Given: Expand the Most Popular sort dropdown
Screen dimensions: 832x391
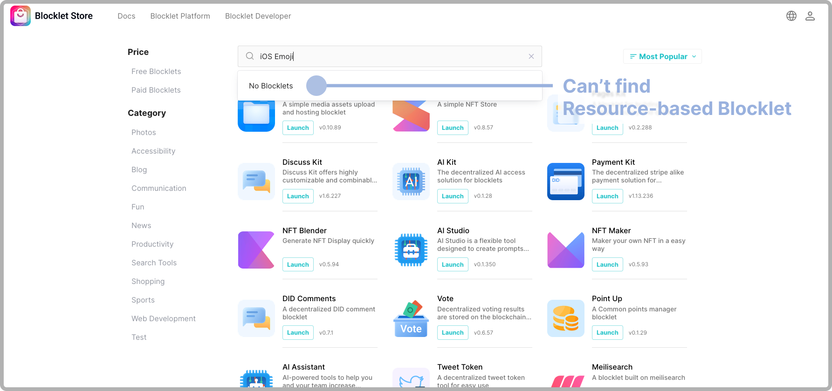Looking at the screenshot, I should (662, 56).
